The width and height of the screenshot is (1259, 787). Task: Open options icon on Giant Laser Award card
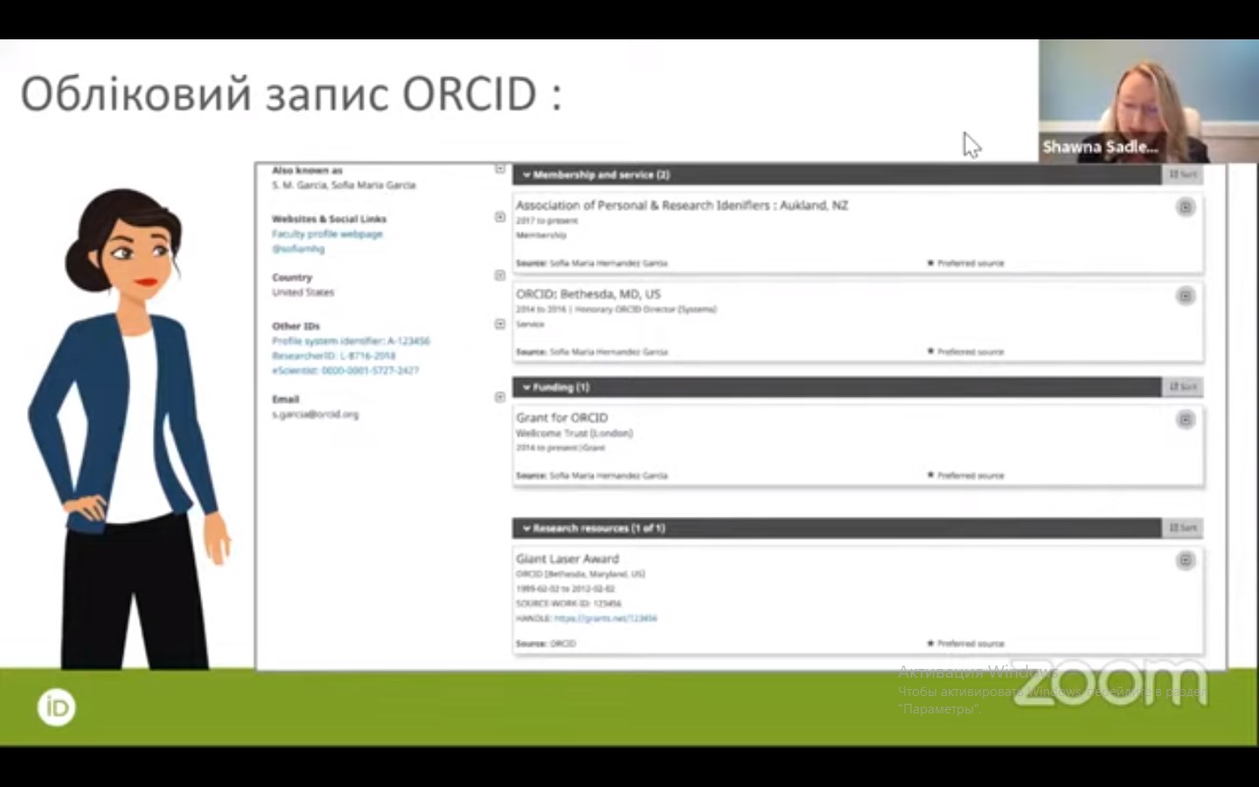click(x=1186, y=561)
